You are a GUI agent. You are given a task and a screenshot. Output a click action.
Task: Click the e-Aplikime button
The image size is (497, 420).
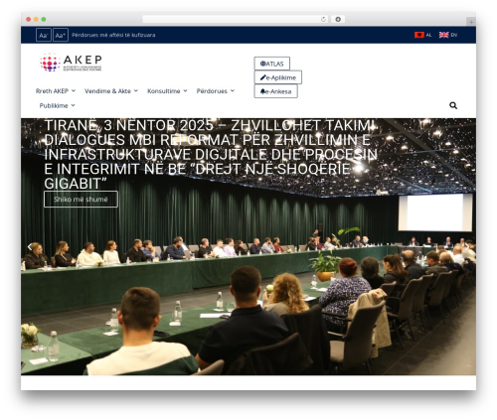click(x=278, y=77)
